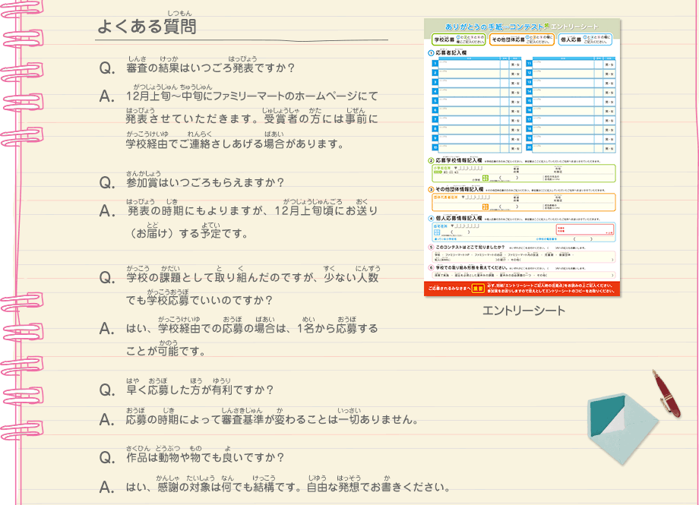Click the A marker beside 感謝の対象 answer
The height and width of the screenshot is (505, 699).
pyautogui.click(x=106, y=486)
